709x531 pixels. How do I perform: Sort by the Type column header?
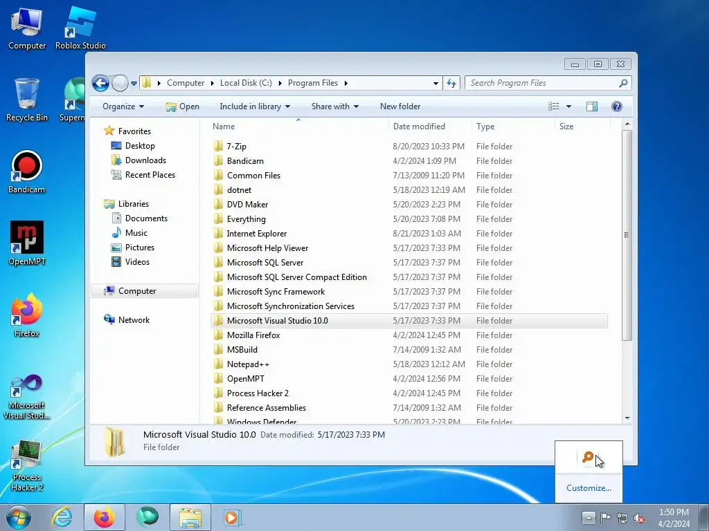click(513, 127)
